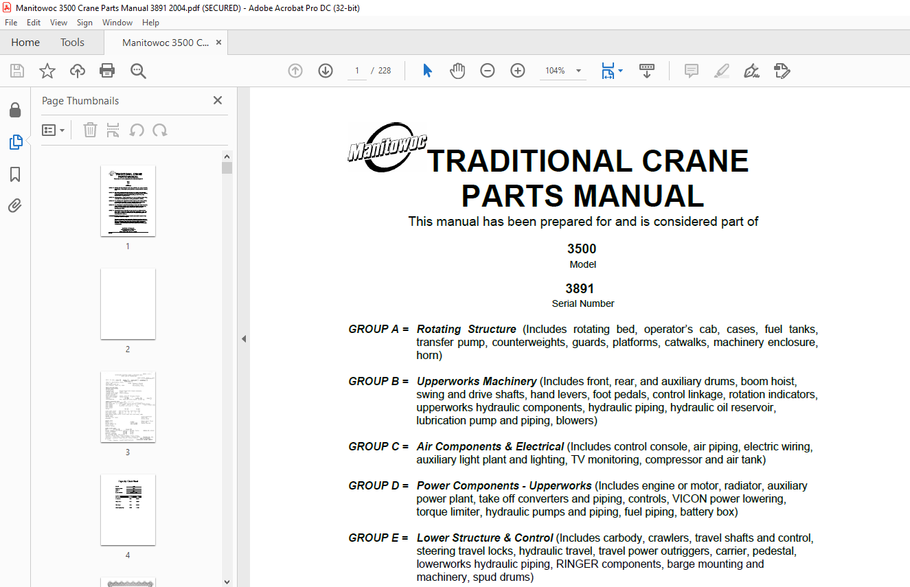910x587 pixels.
Task: Select page 1 thumbnail
Action: pos(128,200)
